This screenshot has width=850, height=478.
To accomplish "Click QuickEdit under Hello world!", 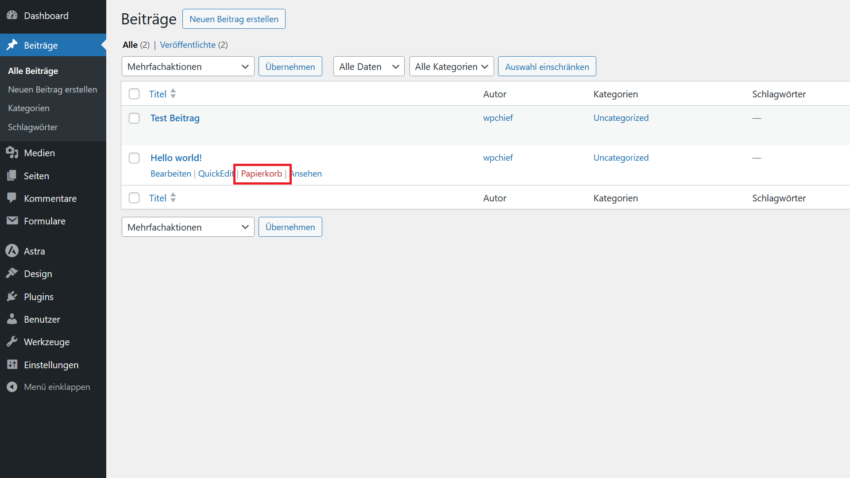I will point(216,173).
